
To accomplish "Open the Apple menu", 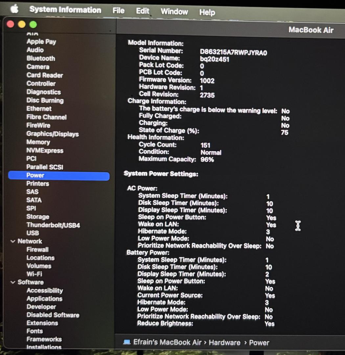I will [14, 9].
